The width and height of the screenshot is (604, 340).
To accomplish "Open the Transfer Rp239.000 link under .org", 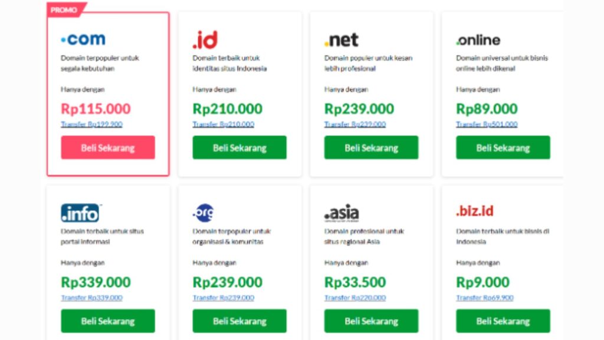I will coord(224,298).
